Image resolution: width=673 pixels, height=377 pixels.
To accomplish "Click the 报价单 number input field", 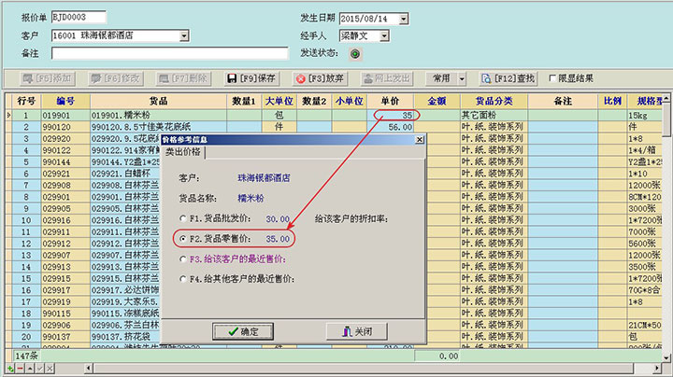I will (79, 19).
